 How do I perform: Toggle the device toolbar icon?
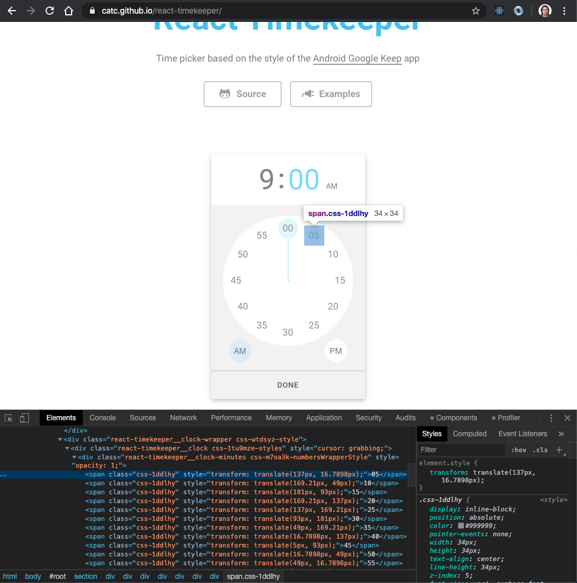click(x=24, y=417)
